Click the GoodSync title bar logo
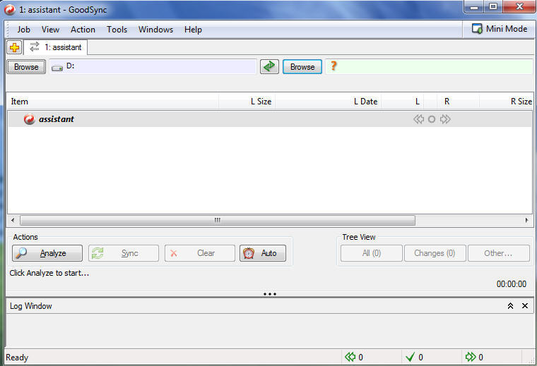This screenshot has width=537, height=366. tap(10, 10)
